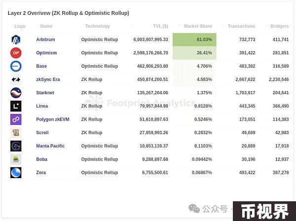
Task: Open the zkSync Era link
Action: 48,79
